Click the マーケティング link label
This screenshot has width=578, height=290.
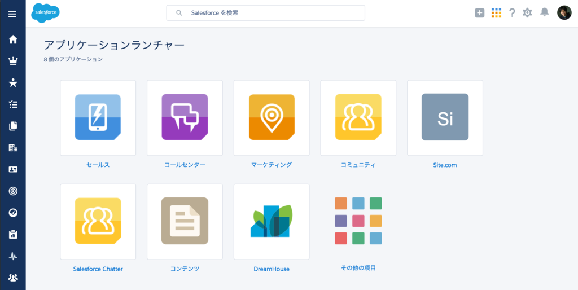(x=272, y=165)
